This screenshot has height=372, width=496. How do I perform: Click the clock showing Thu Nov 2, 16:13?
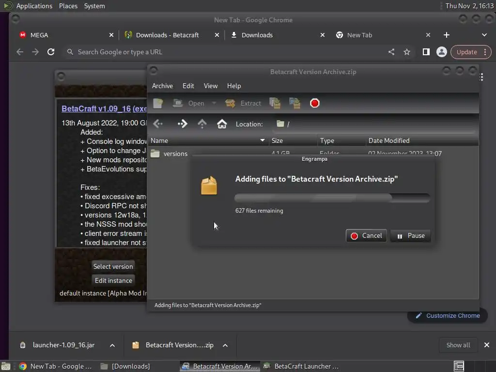pos(469,6)
